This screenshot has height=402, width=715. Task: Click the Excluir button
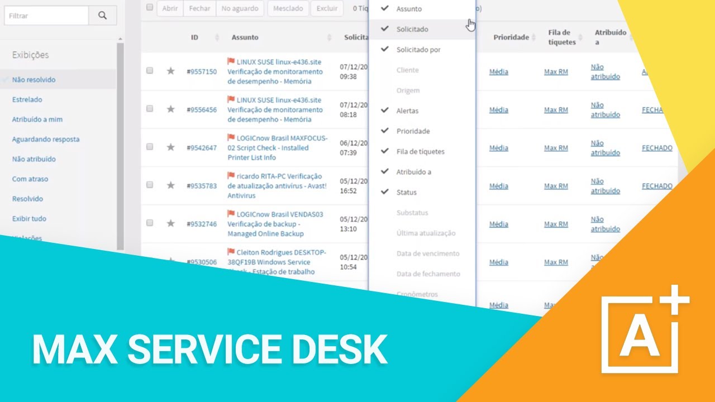pyautogui.click(x=327, y=8)
